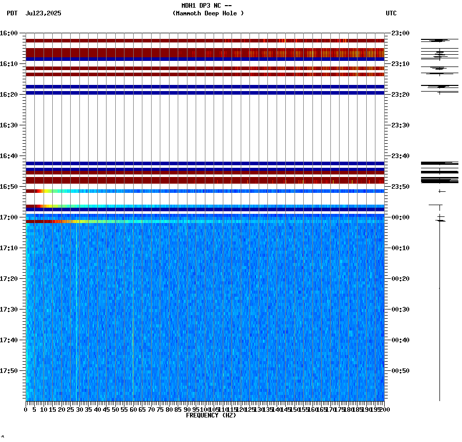Click the 200 Hz frequency tick
462x442 pixels.
coord(384,410)
